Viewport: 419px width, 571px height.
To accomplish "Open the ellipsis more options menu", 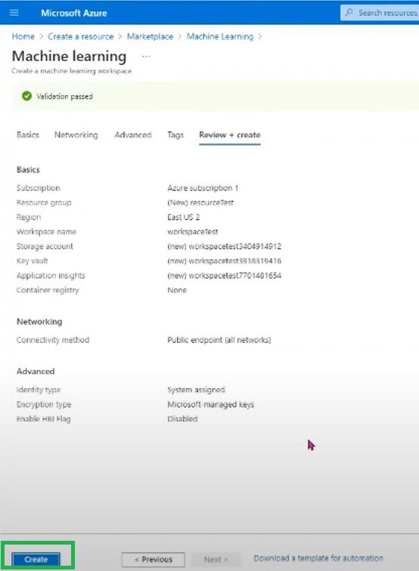I will pos(146,57).
